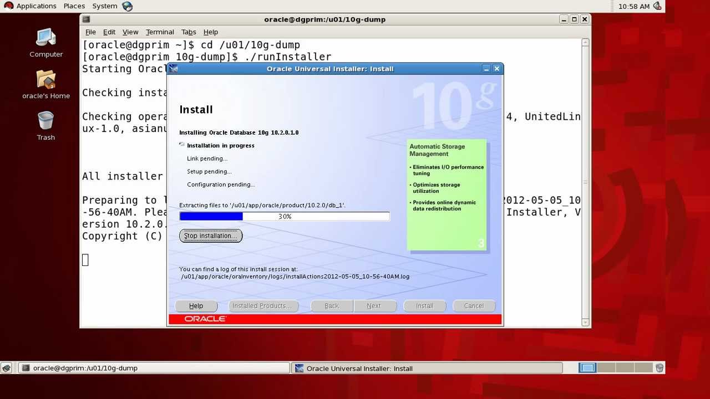Open the terminal Tabs menu

click(x=189, y=32)
